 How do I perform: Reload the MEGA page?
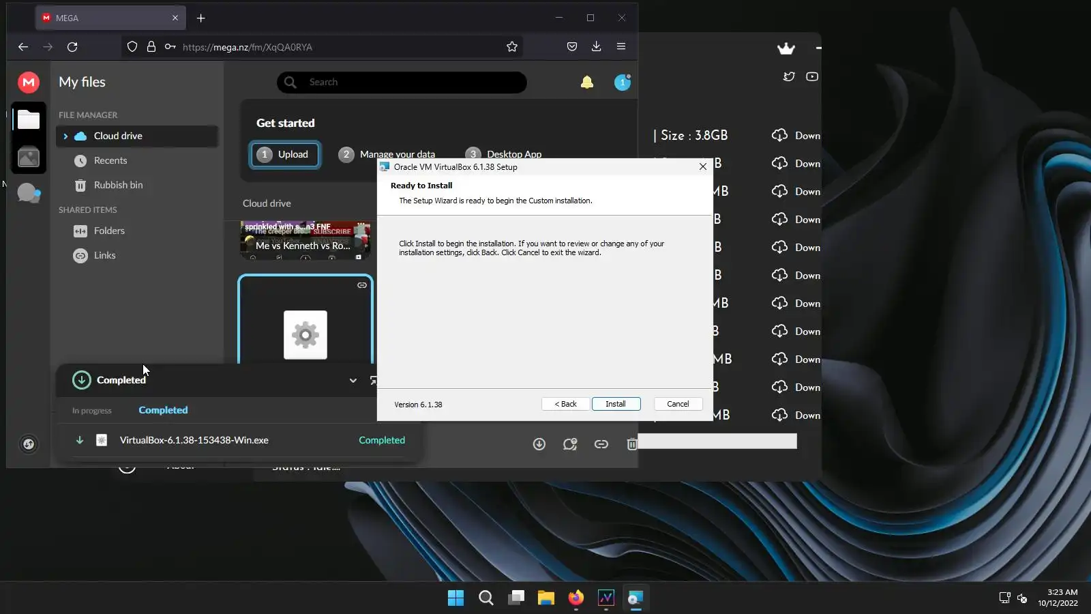coord(72,47)
